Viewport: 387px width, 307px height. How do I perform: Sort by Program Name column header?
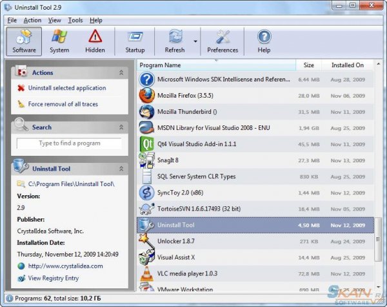[216, 65]
